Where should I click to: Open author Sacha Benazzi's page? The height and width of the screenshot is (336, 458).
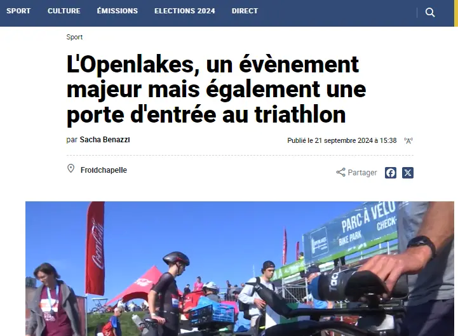click(105, 140)
